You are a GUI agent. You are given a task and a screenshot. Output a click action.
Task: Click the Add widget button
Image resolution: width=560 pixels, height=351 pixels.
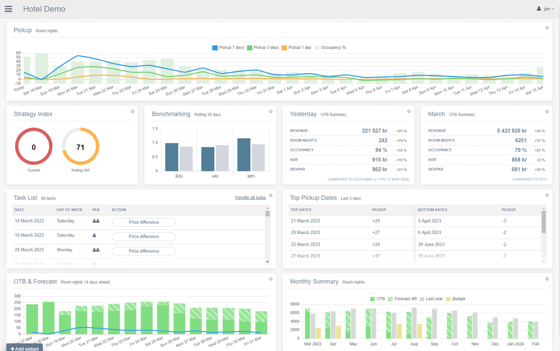24,348
